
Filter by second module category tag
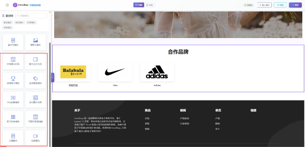pos(19,22)
